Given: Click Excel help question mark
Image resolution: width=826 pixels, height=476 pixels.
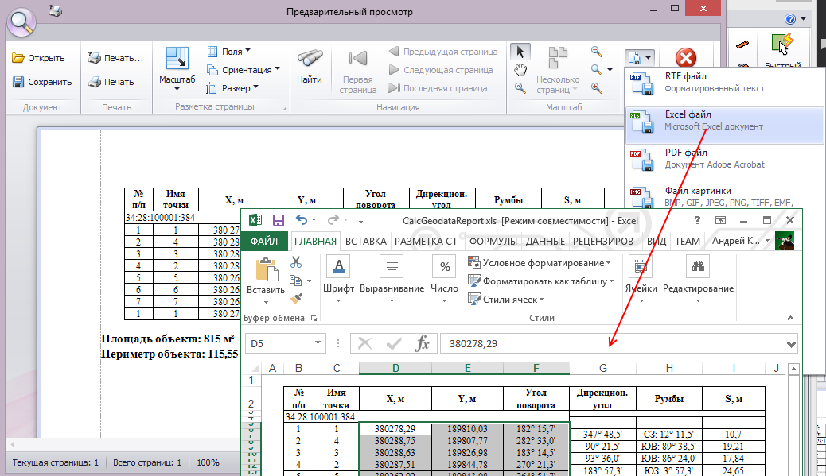Looking at the screenshot, I should [697, 220].
